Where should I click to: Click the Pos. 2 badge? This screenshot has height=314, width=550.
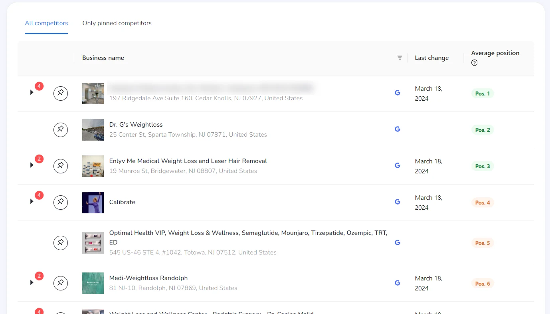[483, 130]
